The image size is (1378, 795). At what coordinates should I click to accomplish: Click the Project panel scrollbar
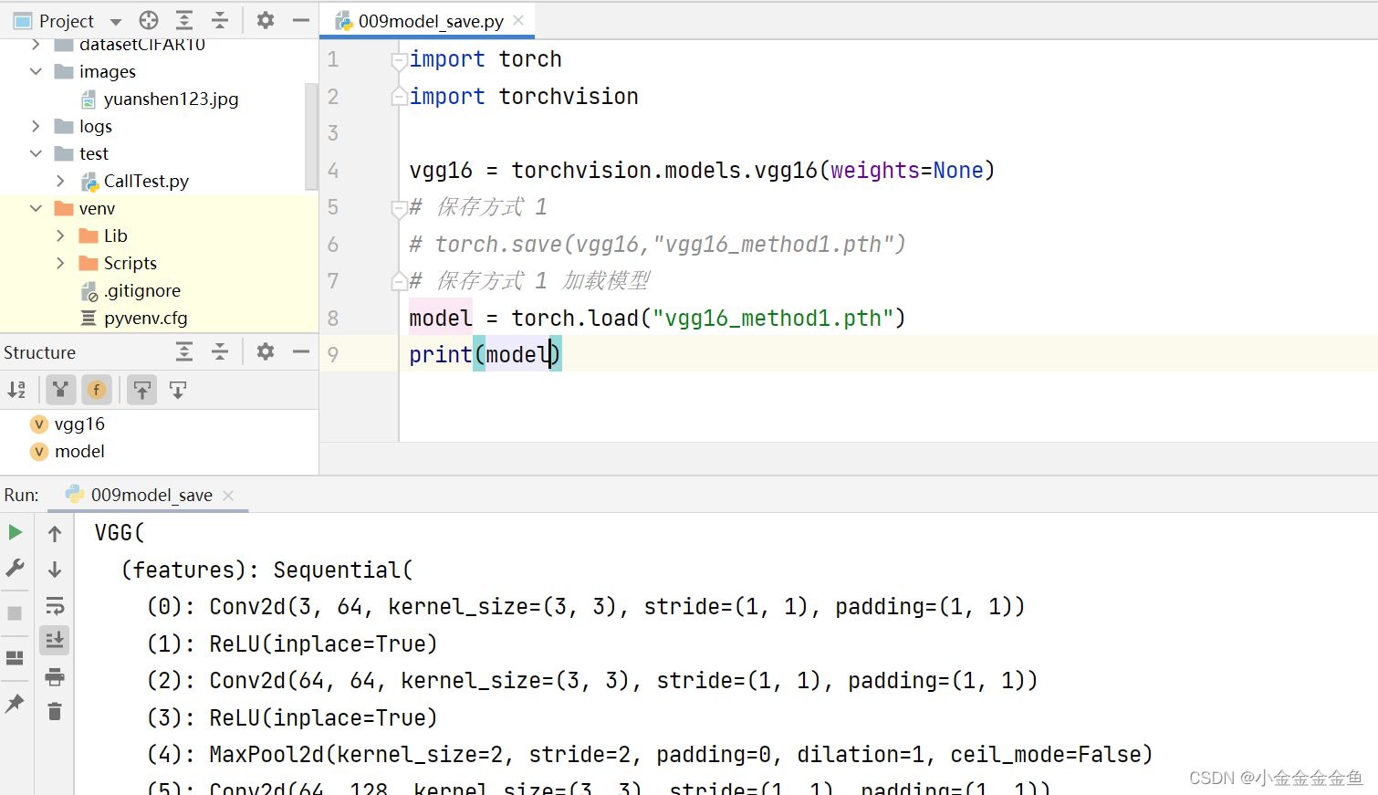click(x=311, y=137)
